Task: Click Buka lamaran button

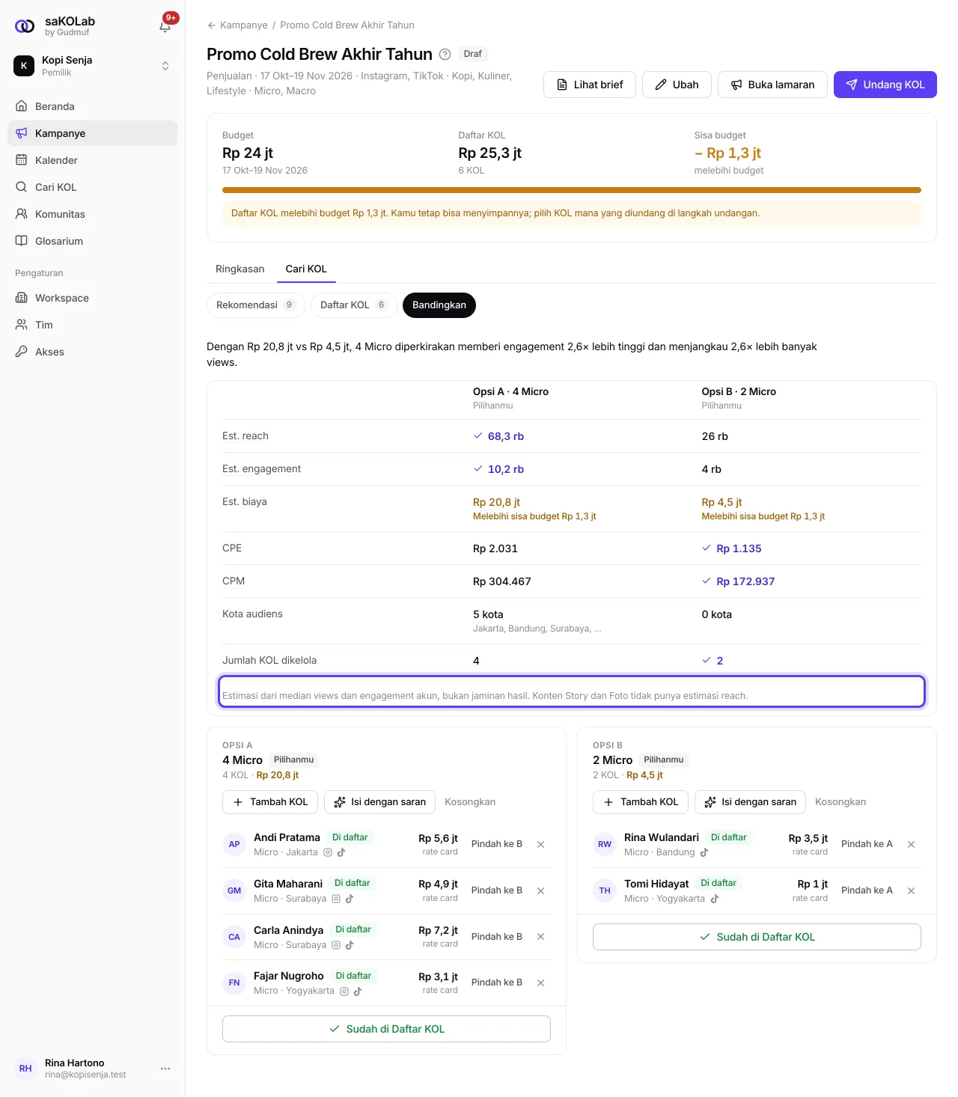Action: click(x=772, y=85)
